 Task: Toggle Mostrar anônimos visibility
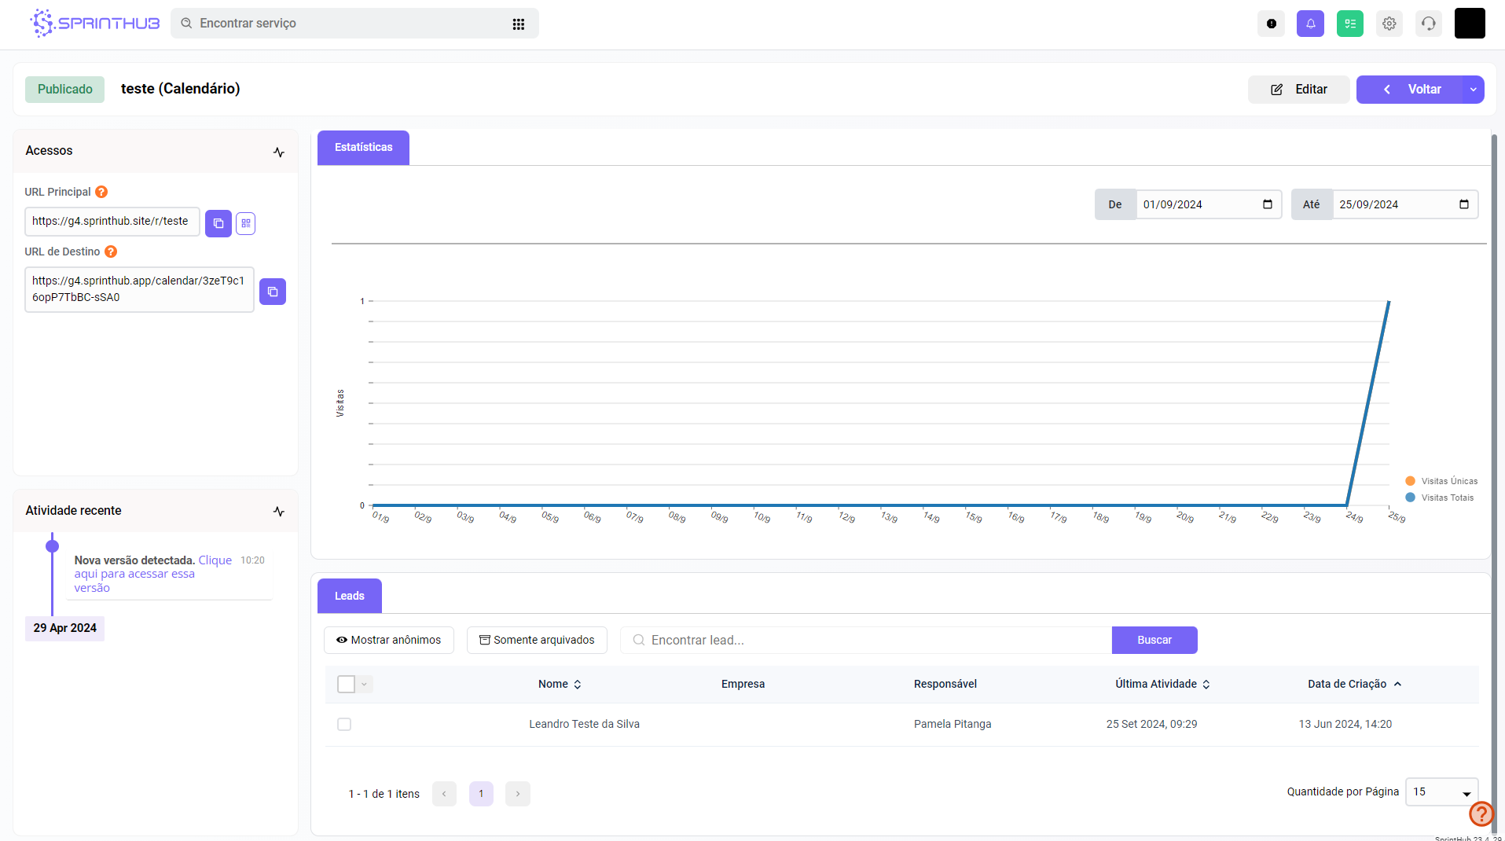[389, 640]
